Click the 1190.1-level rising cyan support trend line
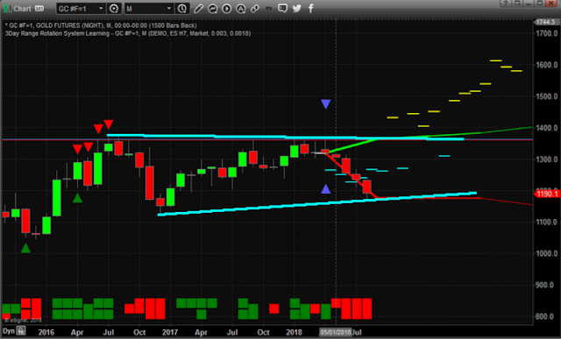 [x=317, y=204]
